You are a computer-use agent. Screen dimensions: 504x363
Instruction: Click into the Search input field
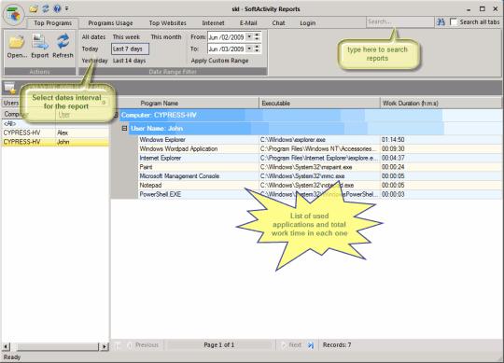coord(399,21)
